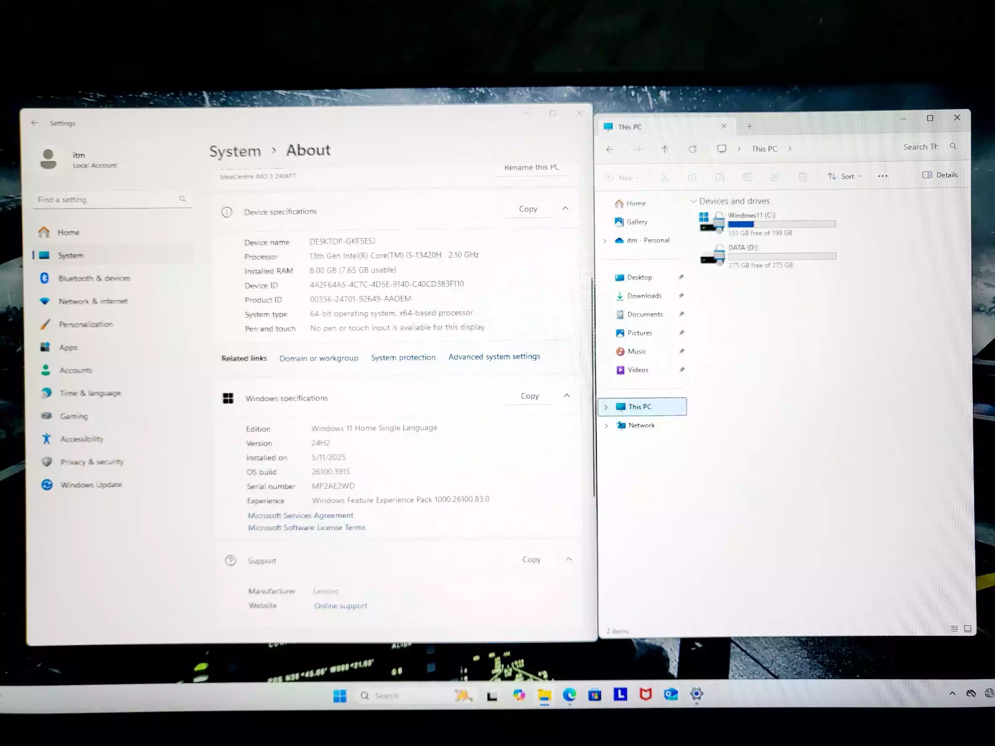This screenshot has width=995, height=746.
Task: Click the Rename this PC button
Action: 532,167
